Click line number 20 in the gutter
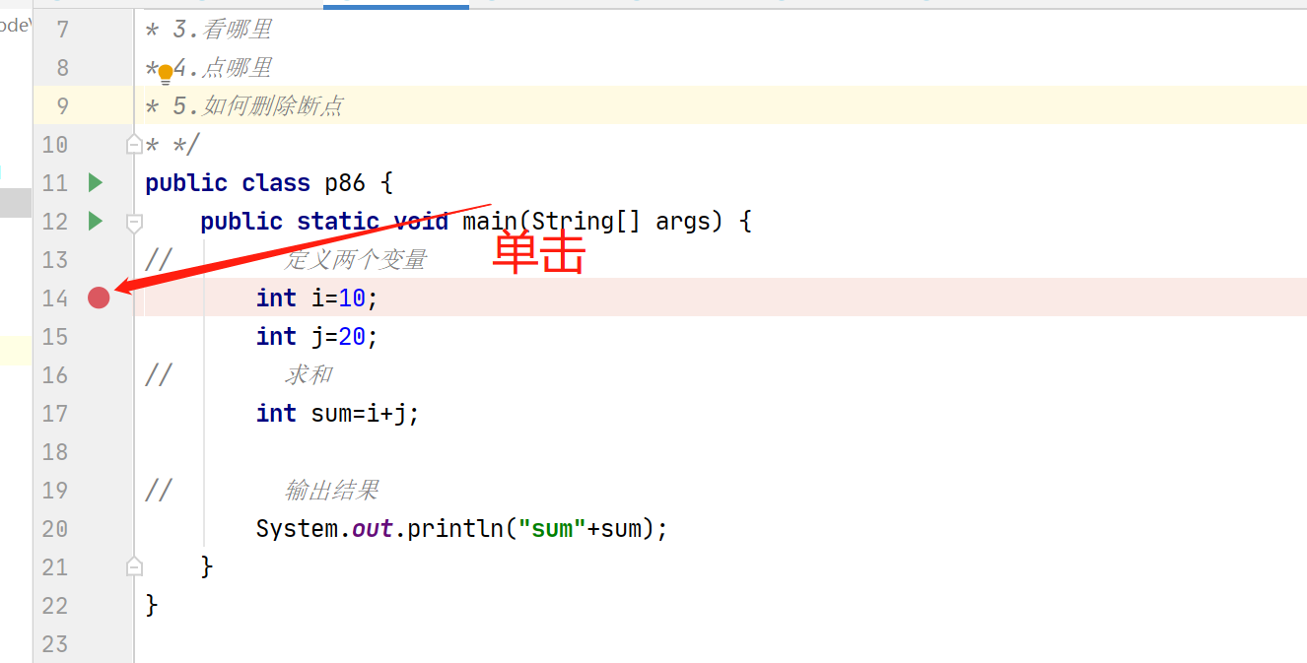Screen dimensions: 1307x663 55,529
